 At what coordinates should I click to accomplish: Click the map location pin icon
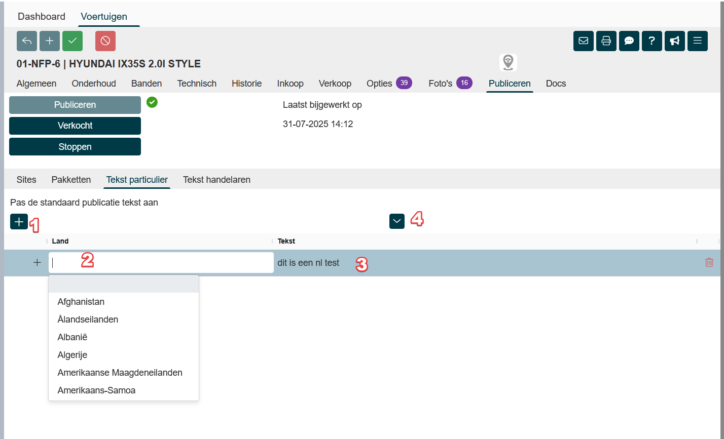pyautogui.click(x=508, y=62)
